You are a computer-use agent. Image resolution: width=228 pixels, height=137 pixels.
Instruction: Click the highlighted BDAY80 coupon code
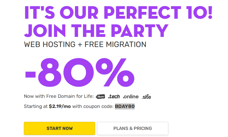(125, 106)
